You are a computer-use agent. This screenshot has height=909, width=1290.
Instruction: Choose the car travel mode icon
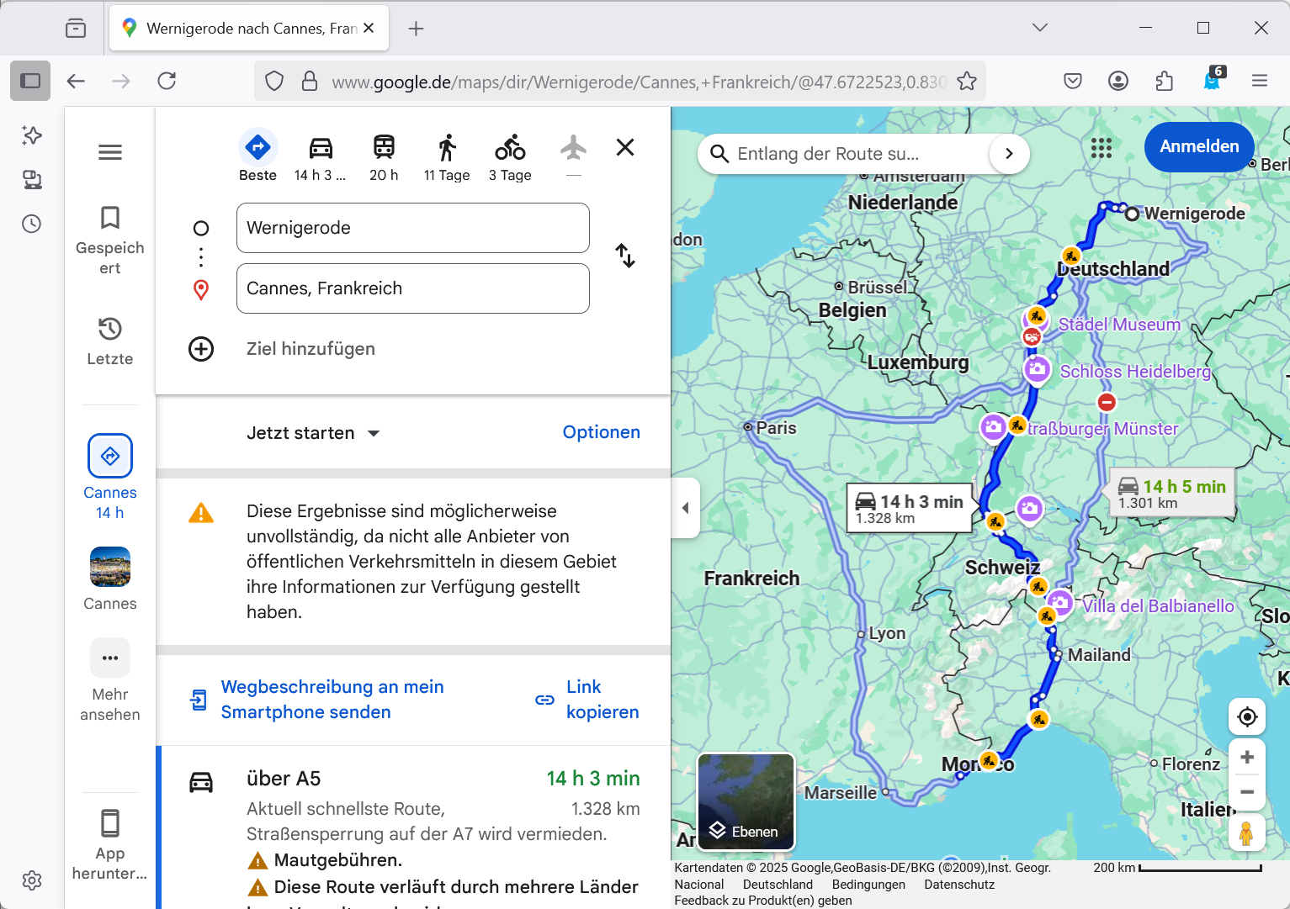[321, 147]
